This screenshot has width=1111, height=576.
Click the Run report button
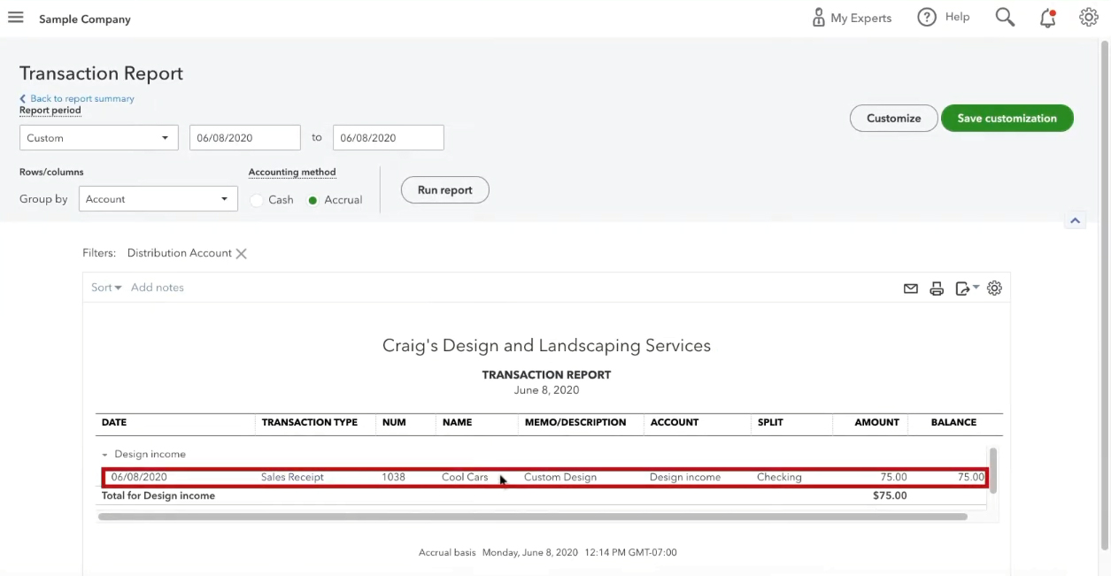tap(445, 190)
